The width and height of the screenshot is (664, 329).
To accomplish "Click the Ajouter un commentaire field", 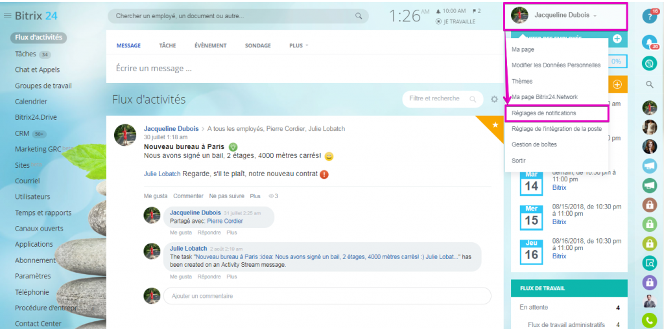I will [327, 296].
